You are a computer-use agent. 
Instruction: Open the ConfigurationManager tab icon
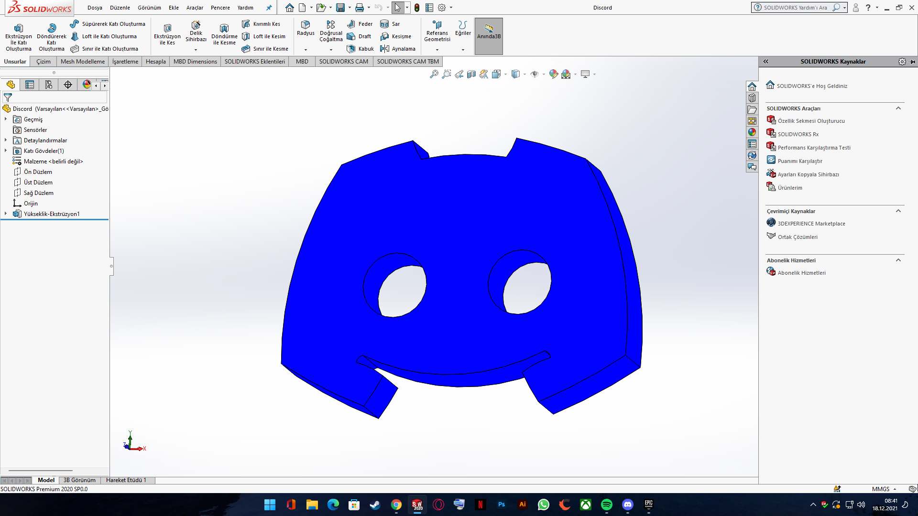click(49, 85)
